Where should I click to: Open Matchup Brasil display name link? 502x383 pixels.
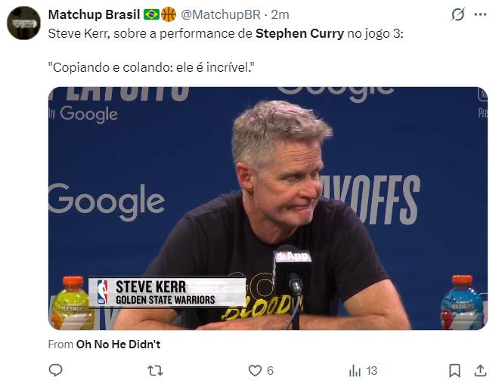94,14
